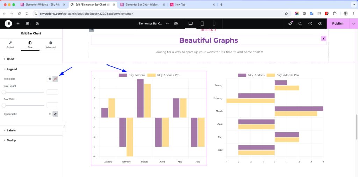The width and height of the screenshot is (358, 177).
Task: Select the subtitle text about adding charts
Action: tap(208, 52)
